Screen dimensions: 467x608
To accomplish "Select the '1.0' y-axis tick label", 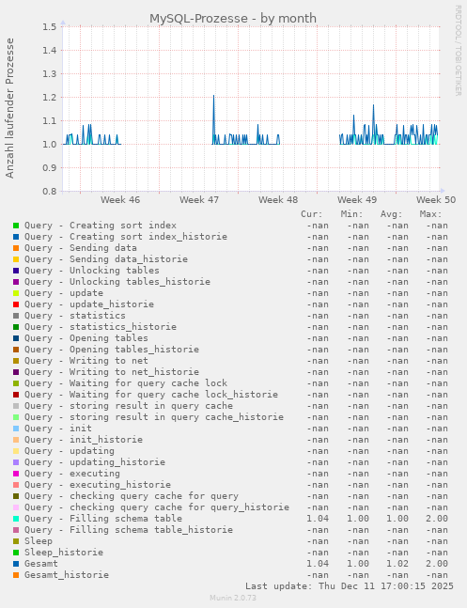I will pos(49,144).
